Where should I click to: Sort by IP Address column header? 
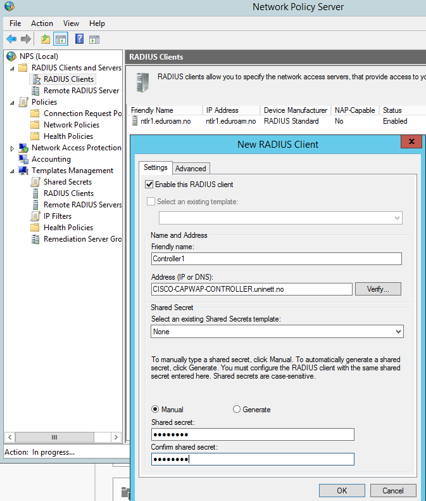coord(231,110)
